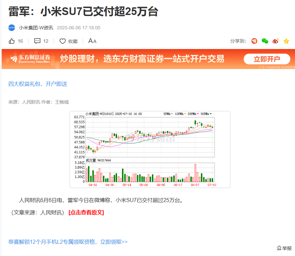Share article to WeChat

click(265, 41)
